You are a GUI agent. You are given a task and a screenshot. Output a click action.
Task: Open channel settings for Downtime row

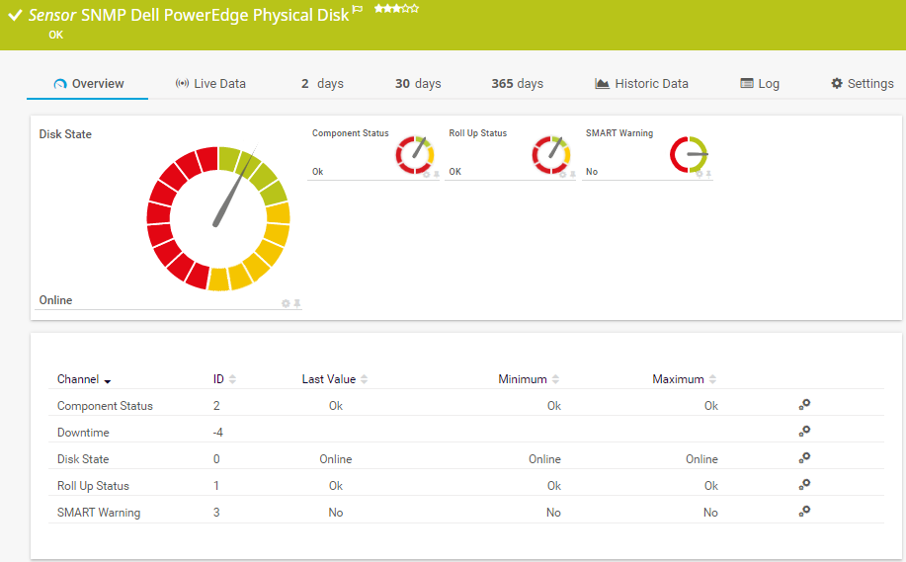[805, 432]
